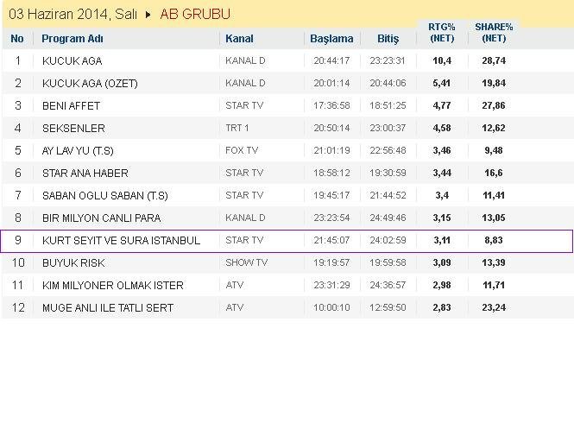Select the KUCUK AGA (OZET) program row
The width and height of the screenshot is (574, 442).
287,83
